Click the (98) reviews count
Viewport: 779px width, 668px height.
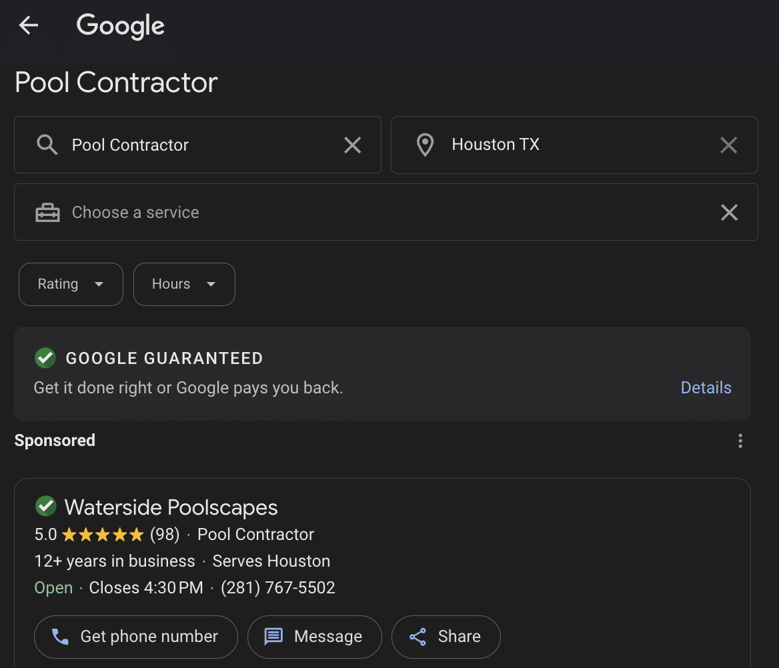click(165, 535)
